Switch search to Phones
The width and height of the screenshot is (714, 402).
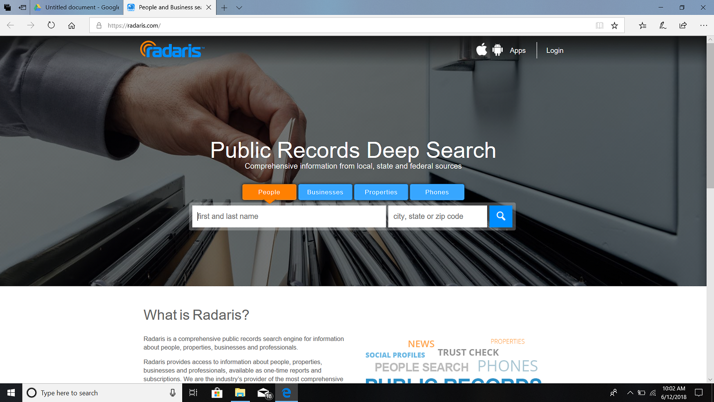click(437, 192)
